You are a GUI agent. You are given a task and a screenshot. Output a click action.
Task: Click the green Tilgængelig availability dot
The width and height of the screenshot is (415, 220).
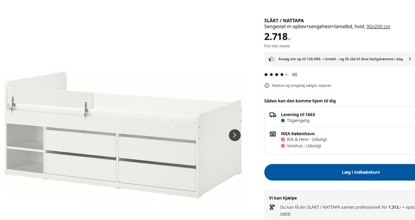click(x=283, y=121)
